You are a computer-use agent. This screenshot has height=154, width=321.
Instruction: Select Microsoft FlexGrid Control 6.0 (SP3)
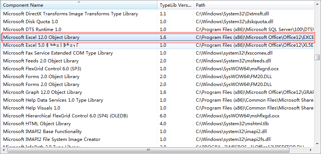pos(42,69)
